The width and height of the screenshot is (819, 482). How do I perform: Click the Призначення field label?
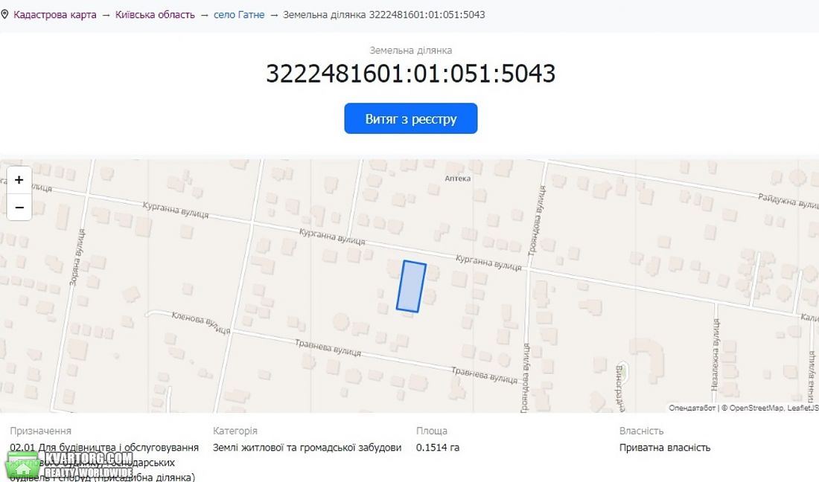pyautogui.click(x=41, y=431)
